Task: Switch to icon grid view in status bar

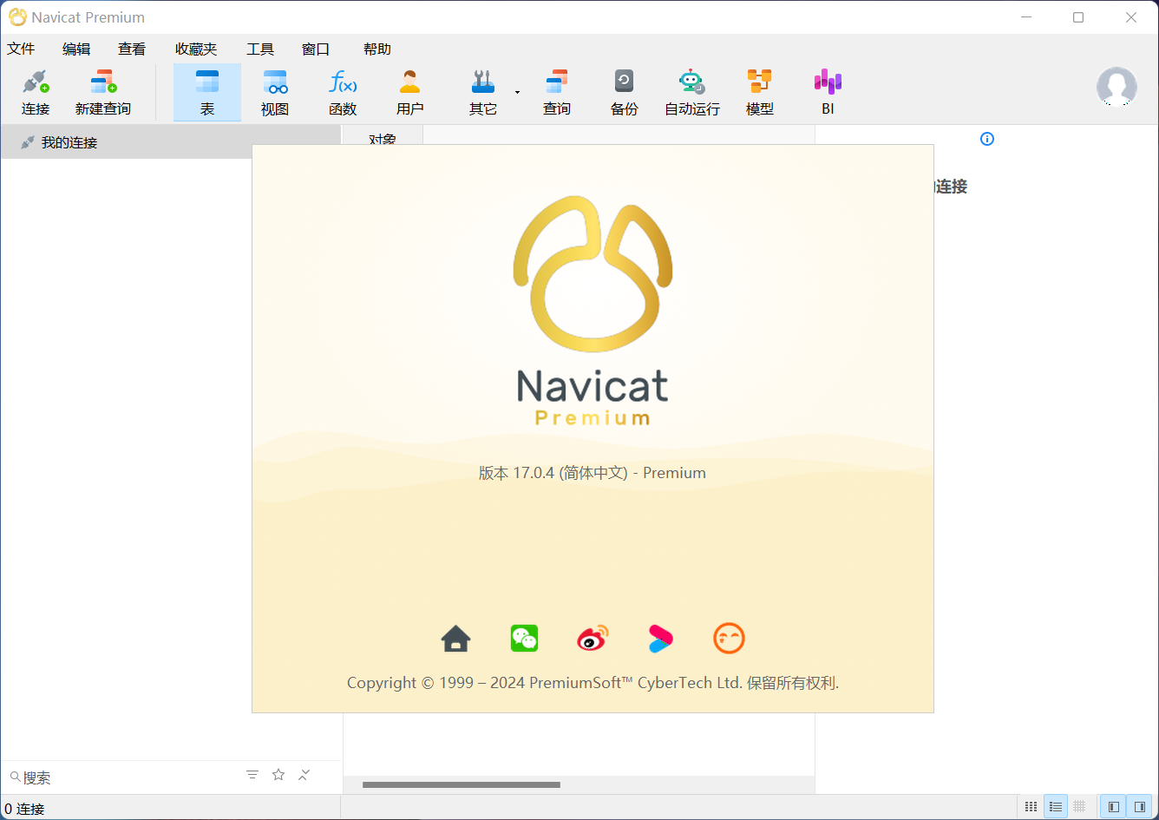Action: [x=1031, y=807]
